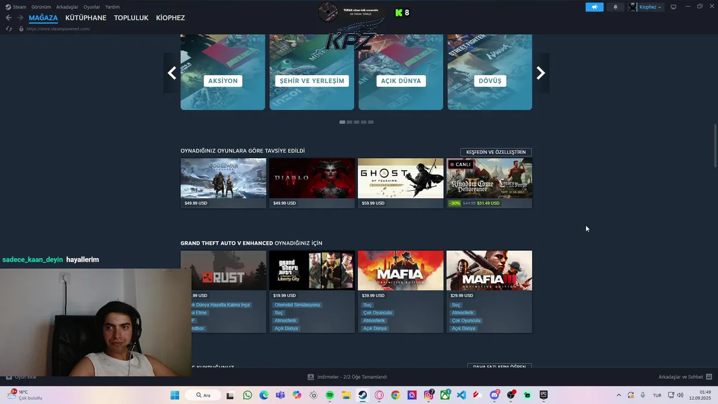Image resolution: width=718 pixels, height=404 pixels.
Task: Expand the Kiophez account dropdown
Action: [646, 7]
